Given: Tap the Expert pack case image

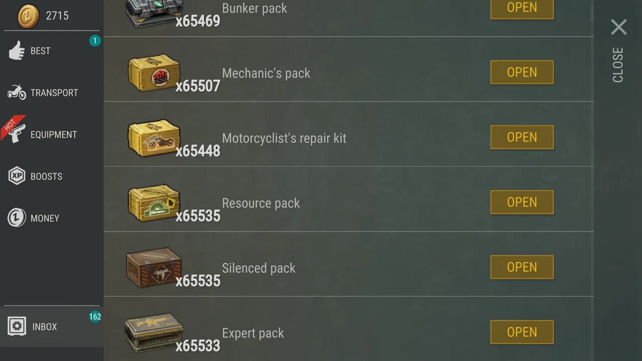Looking at the screenshot, I should tap(153, 332).
